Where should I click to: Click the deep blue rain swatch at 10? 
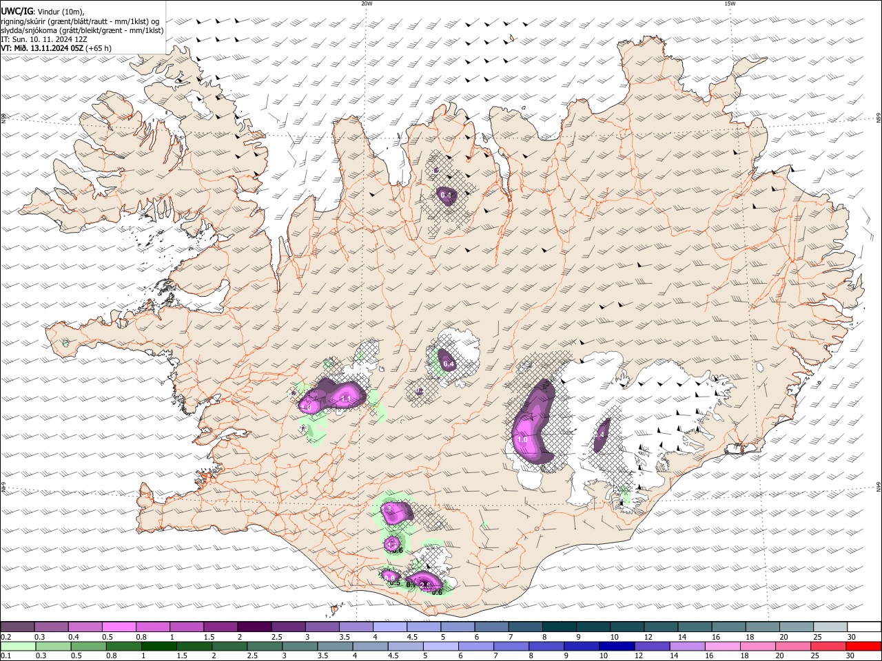point(616,647)
